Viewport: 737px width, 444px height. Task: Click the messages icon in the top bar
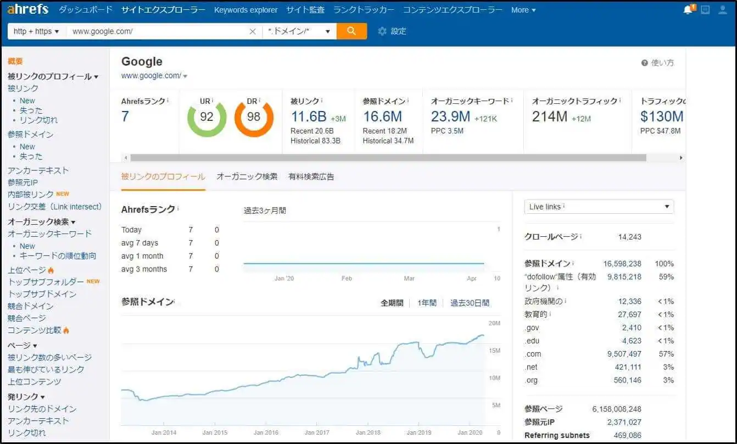[x=705, y=9]
